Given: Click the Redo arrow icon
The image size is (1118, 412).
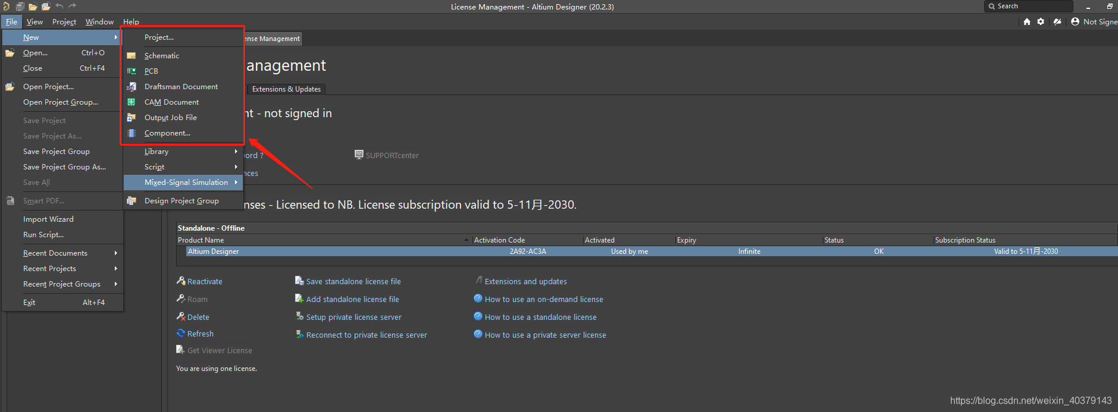Looking at the screenshot, I should 73,6.
